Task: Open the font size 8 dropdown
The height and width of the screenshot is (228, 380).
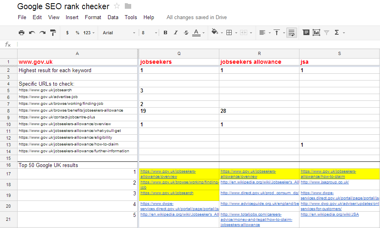Action: point(150,33)
